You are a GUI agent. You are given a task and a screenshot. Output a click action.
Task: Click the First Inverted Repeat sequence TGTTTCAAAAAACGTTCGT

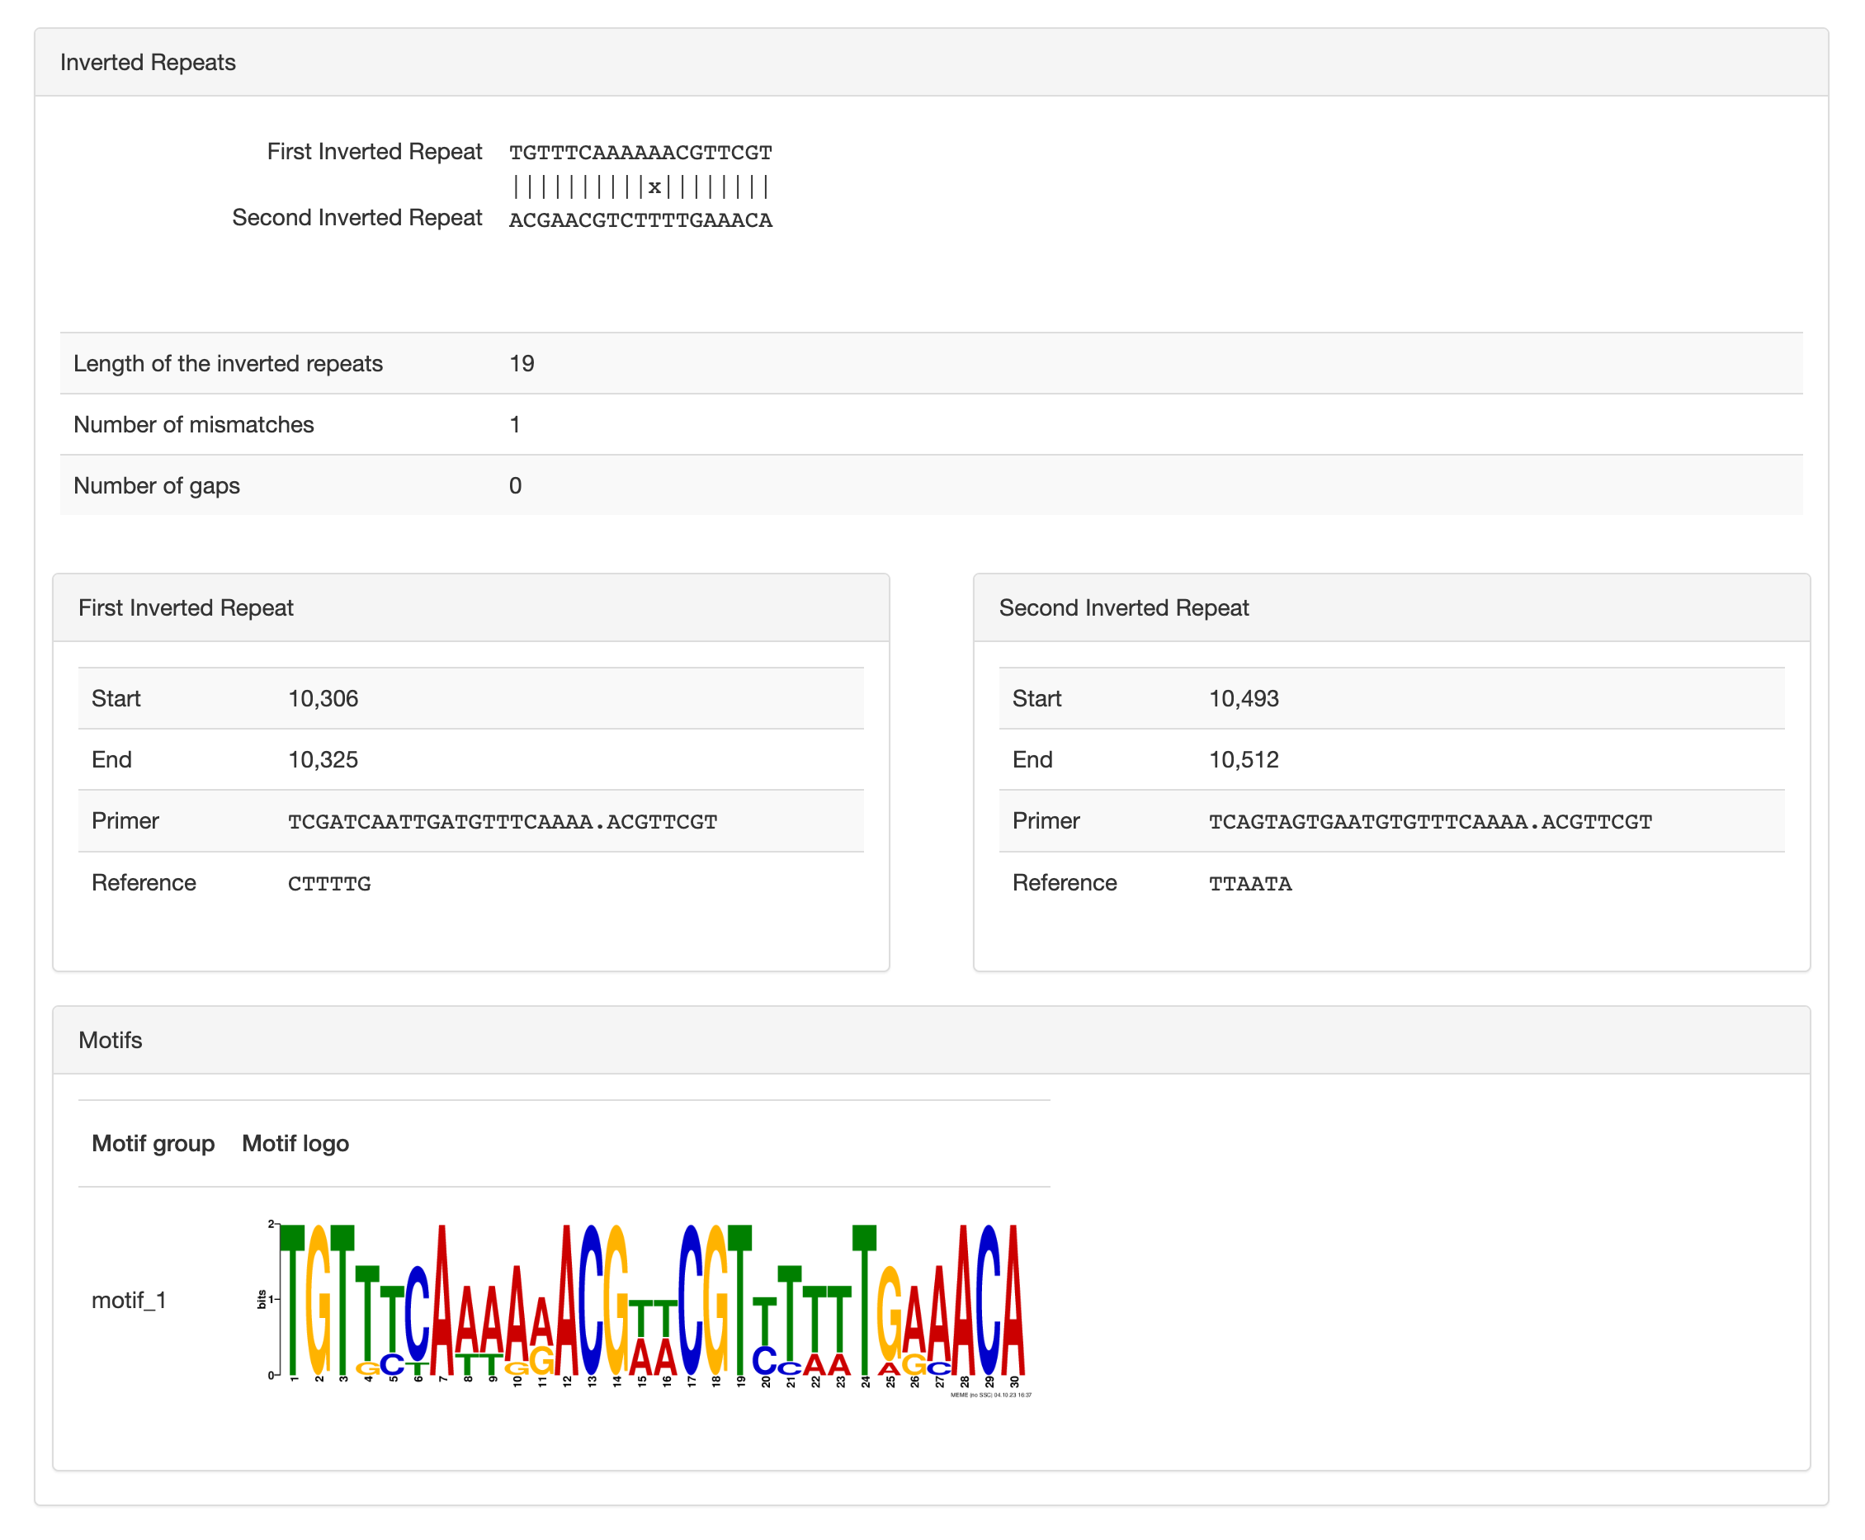point(640,153)
